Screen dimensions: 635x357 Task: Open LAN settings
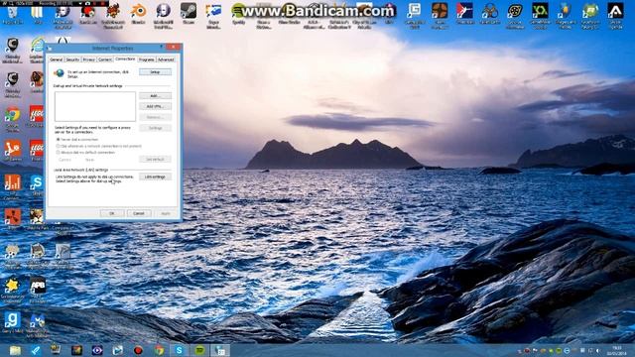155,177
